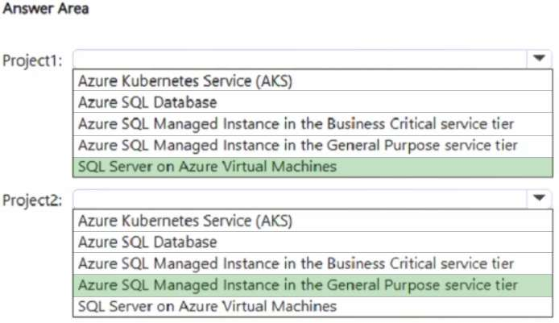Select General Purpose Managed Instance for Project2
559x323 pixels.
tap(298, 285)
